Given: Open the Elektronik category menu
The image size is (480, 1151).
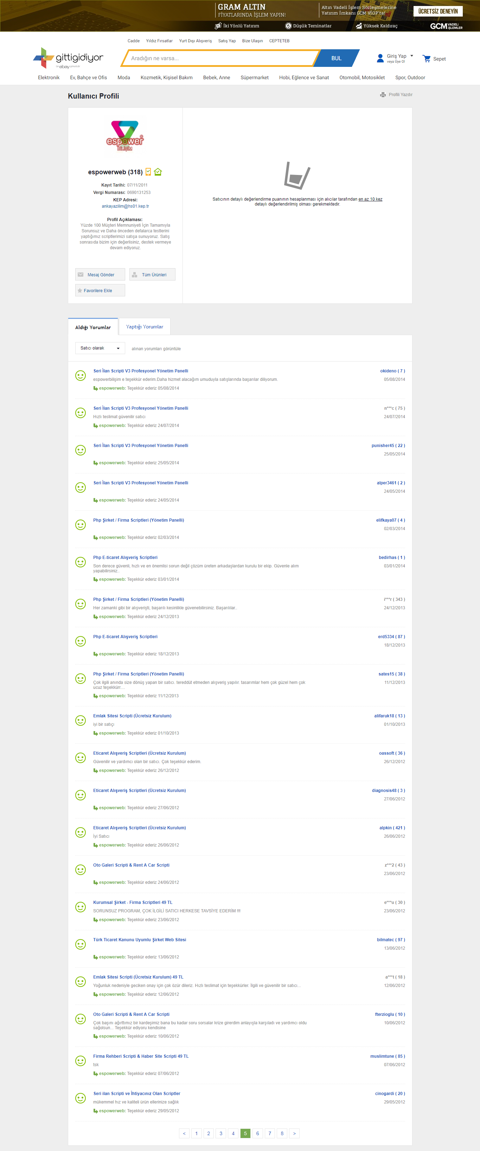Looking at the screenshot, I should point(49,77).
